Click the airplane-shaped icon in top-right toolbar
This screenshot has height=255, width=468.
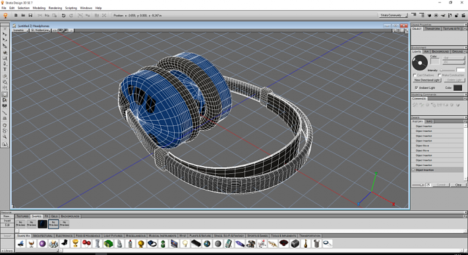[x=443, y=15]
